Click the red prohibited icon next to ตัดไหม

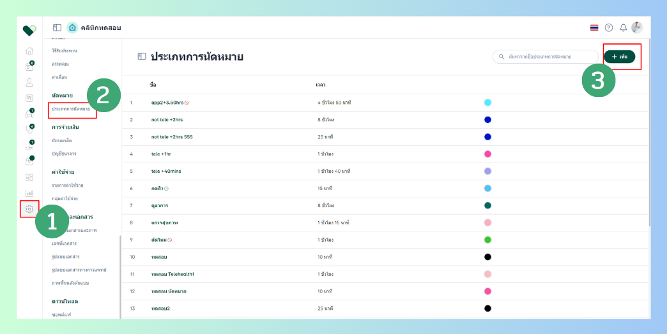(x=170, y=240)
